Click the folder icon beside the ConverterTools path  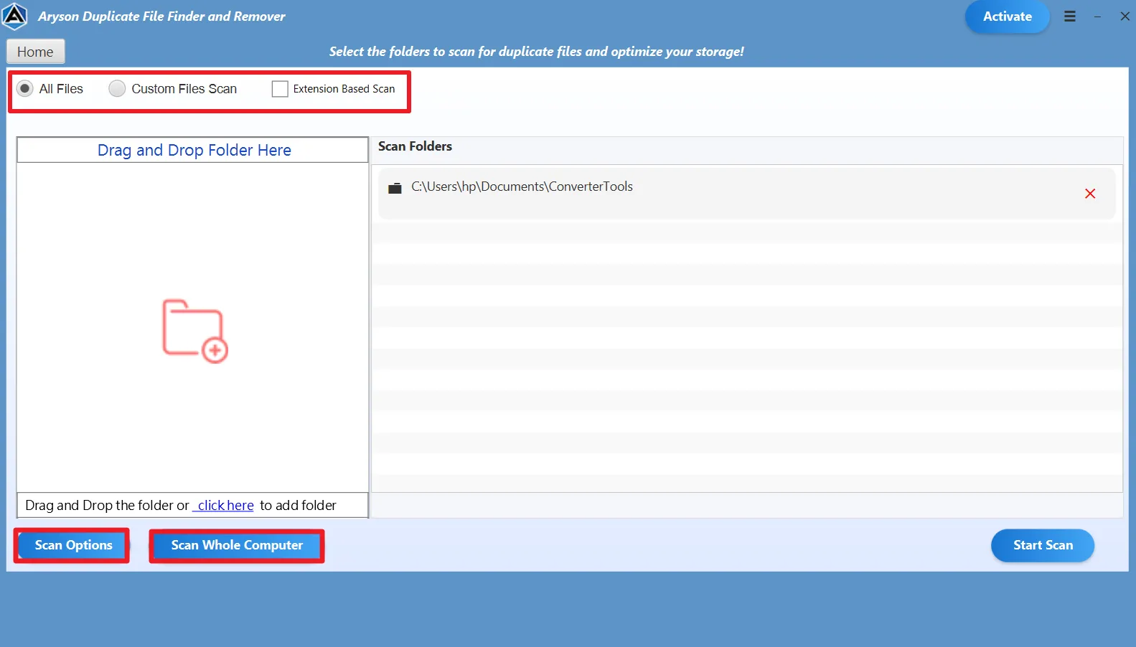click(395, 188)
